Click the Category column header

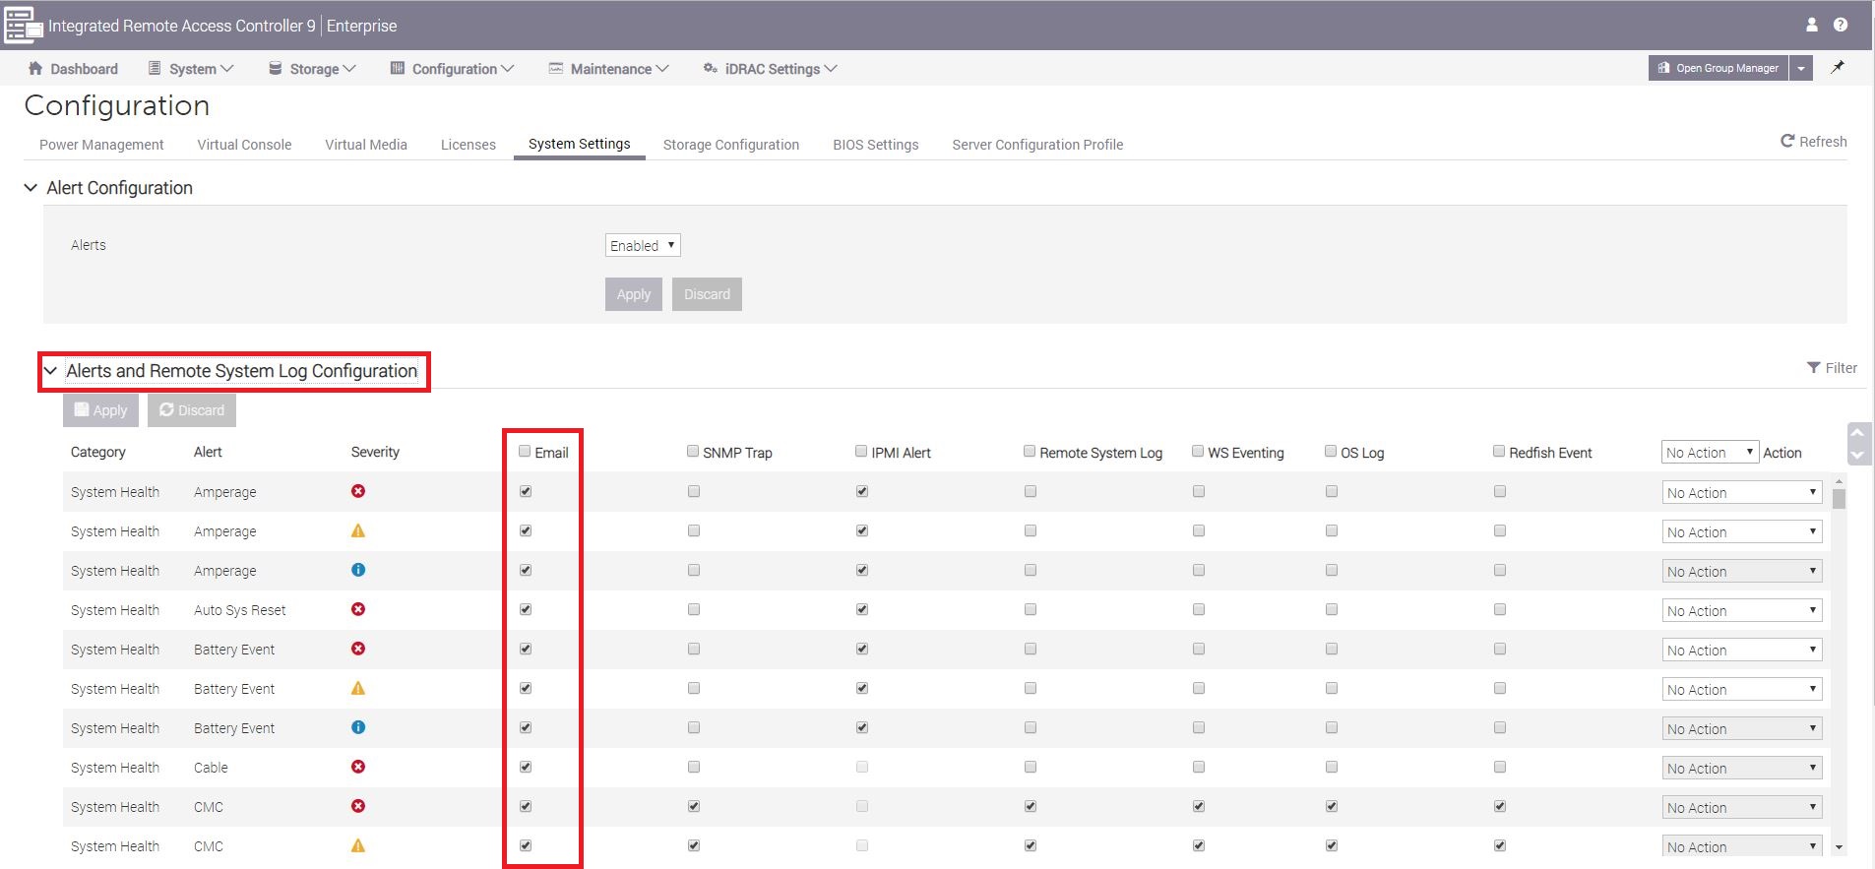click(x=98, y=452)
